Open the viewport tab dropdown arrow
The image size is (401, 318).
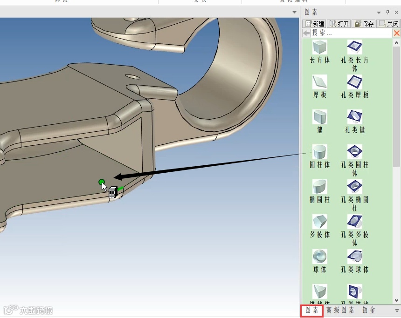(x=294, y=12)
